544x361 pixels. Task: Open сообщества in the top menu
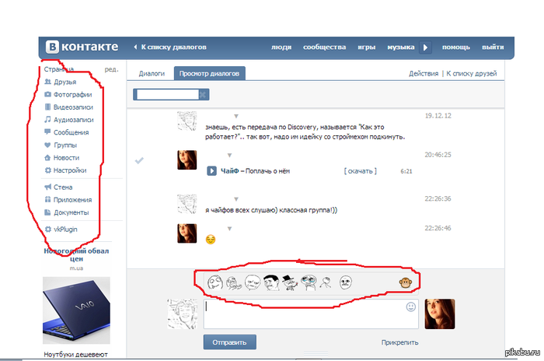click(x=324, y=47)
